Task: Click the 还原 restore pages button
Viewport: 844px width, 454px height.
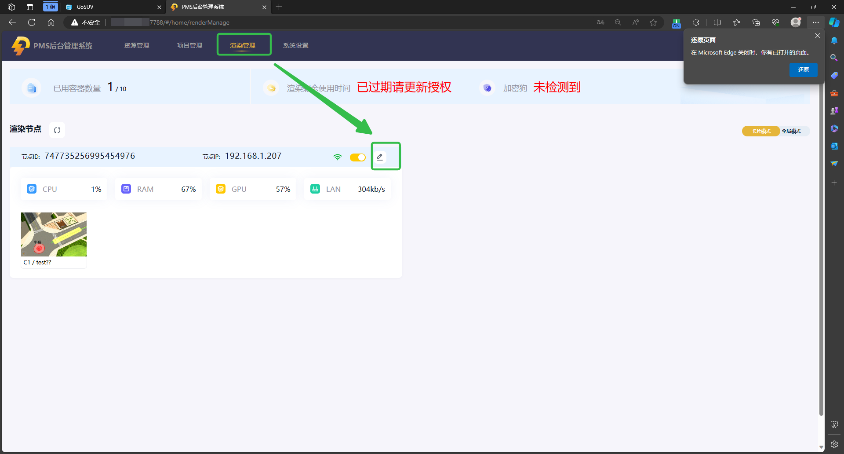Action: [x=803, y=70]
